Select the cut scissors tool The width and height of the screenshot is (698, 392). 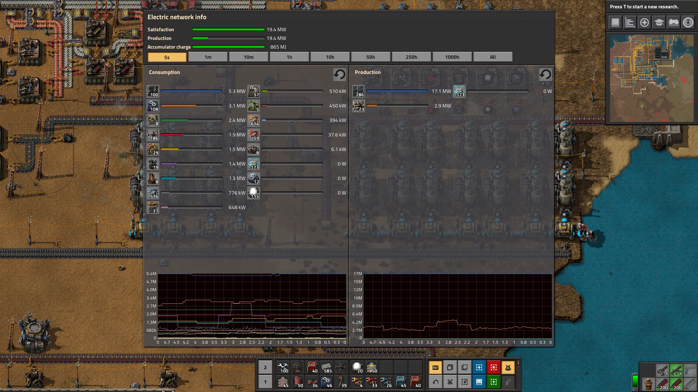pyautogui.click(x=450, y=382)
